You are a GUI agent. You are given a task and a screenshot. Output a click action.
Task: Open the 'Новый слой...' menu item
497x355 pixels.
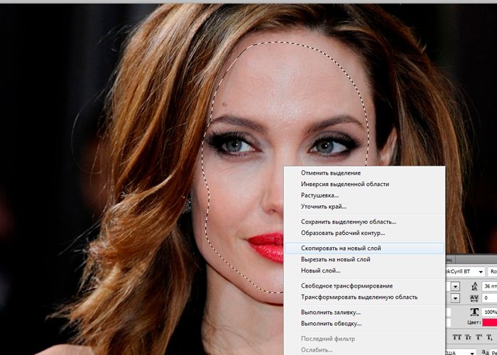pyautogui.click(x=364, y=271)
